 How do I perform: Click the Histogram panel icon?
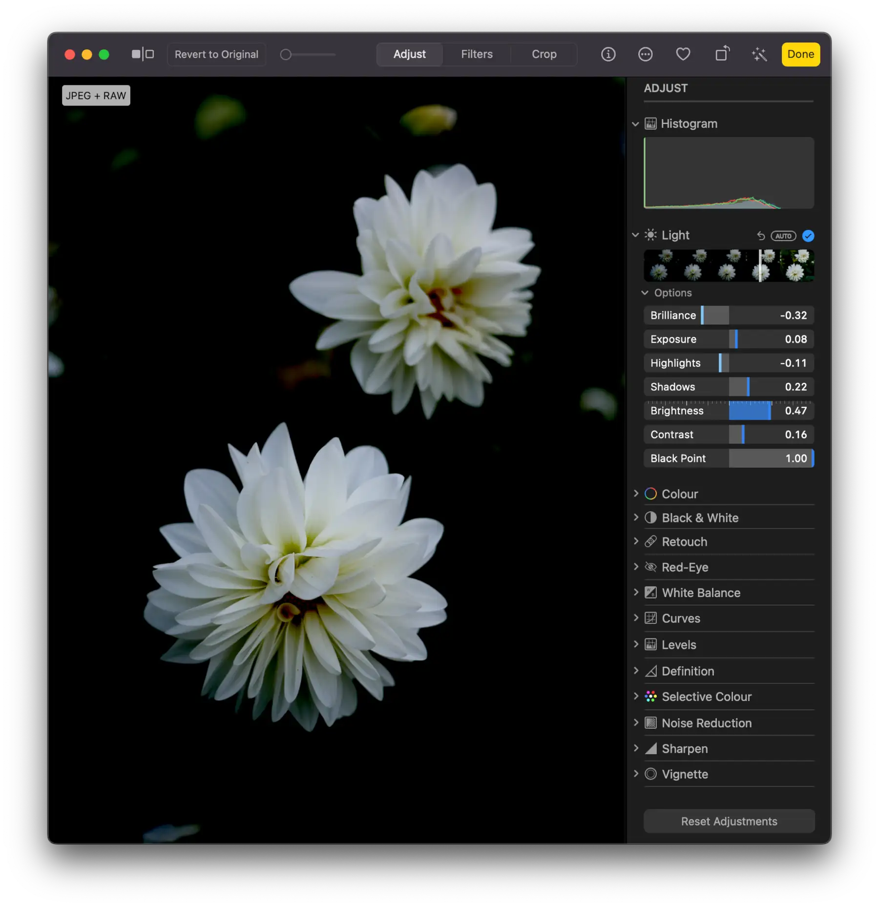coord(650,124)
